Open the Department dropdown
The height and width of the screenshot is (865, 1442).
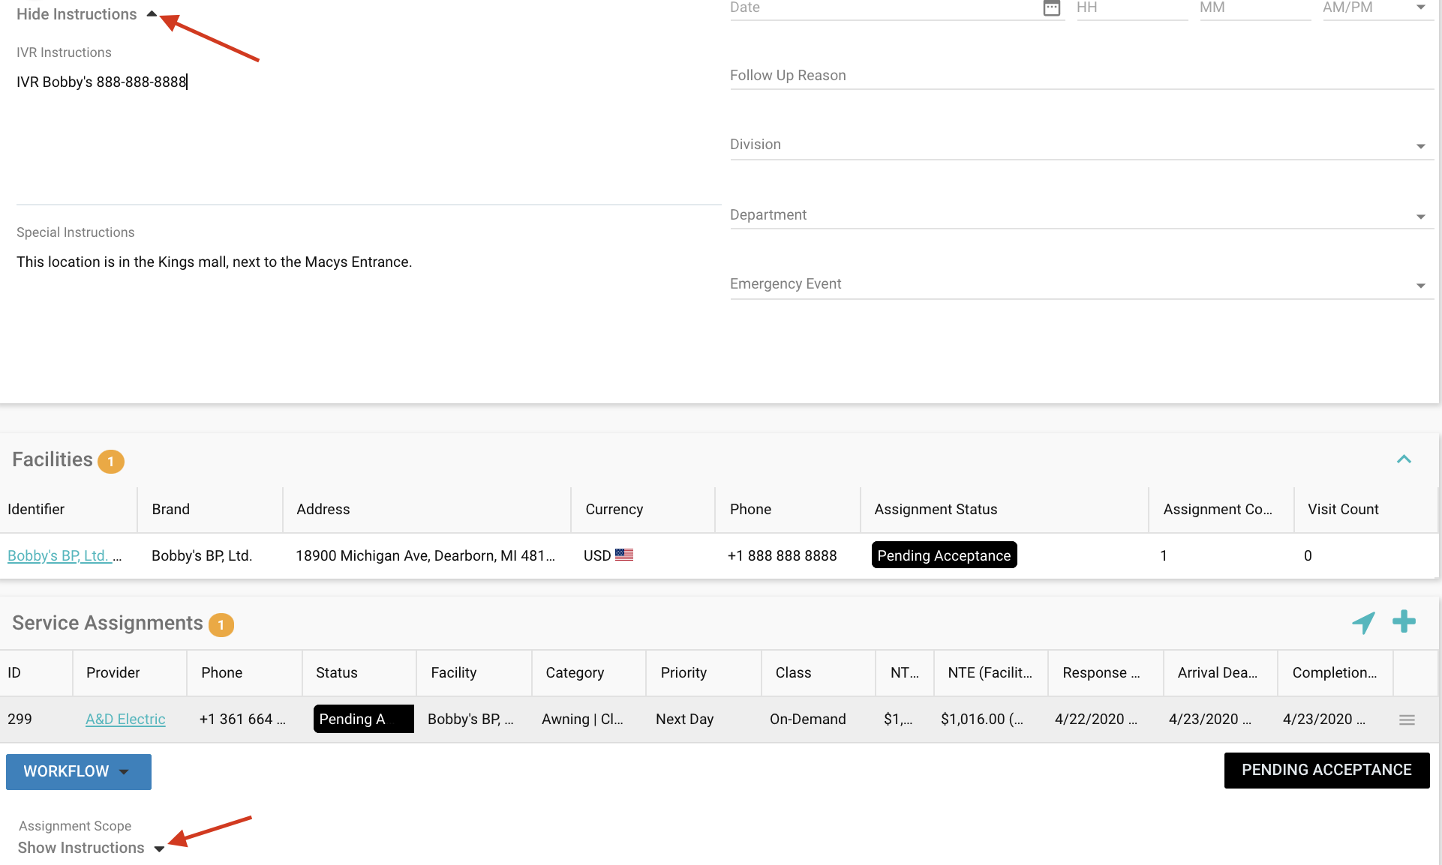[x=1420, y=216]
